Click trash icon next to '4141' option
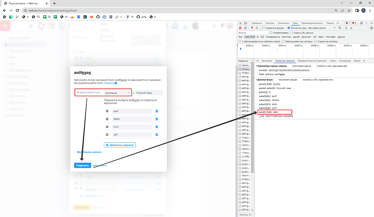374x217 pixels. tap(157, 127)
